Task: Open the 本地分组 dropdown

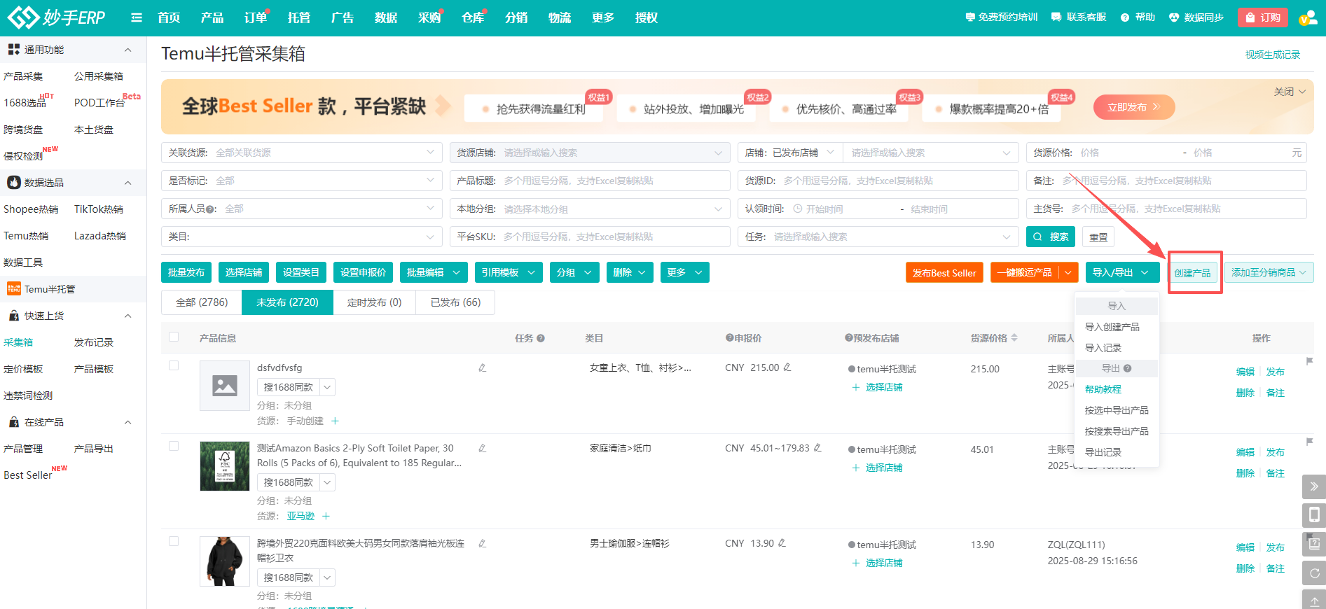Action: (590, 209)
